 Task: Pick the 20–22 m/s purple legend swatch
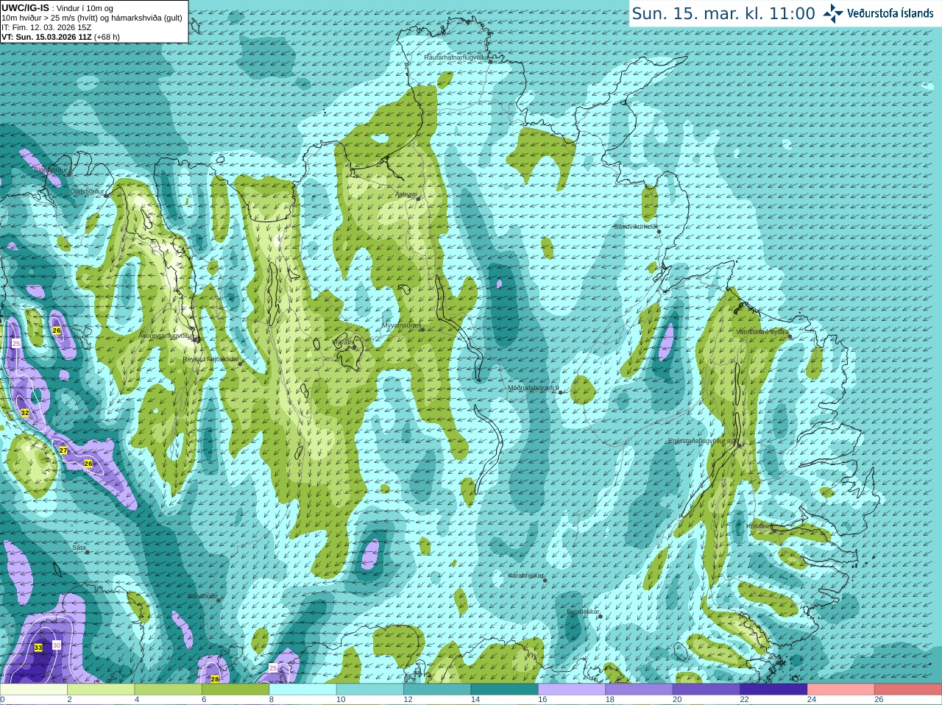[706, 690]
